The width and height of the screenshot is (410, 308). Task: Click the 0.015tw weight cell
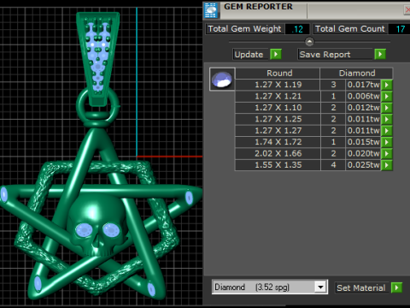click(x=363, y=142)
